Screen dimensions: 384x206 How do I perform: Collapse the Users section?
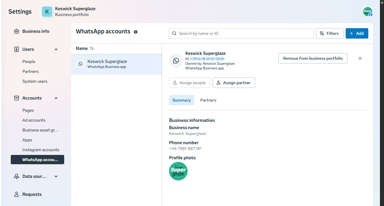[56, 49]
